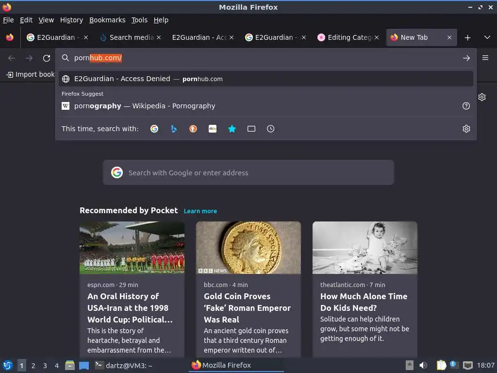Switch to workspace 4 in the taskbar

click(x=57, y=366)
